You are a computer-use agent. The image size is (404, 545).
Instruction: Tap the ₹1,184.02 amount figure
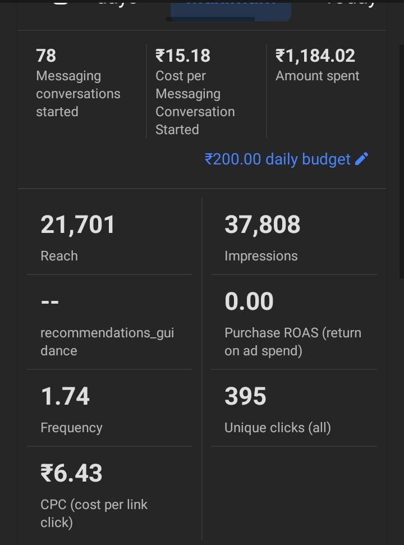(315, 56)
